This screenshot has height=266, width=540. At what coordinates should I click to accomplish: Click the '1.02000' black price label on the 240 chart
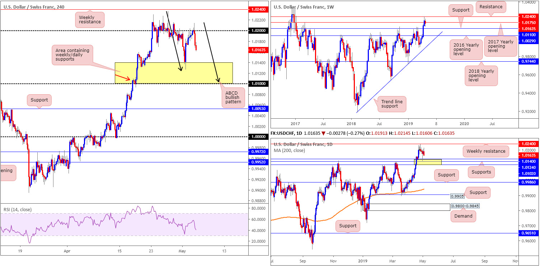point(258,31)
